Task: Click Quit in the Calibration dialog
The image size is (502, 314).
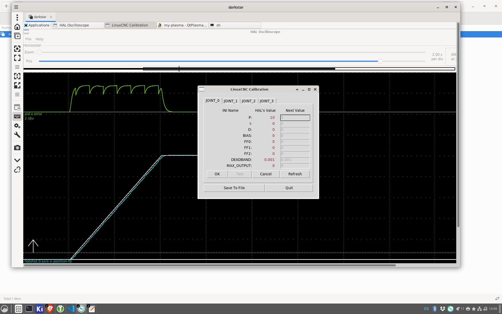Action: pos(289,188)
